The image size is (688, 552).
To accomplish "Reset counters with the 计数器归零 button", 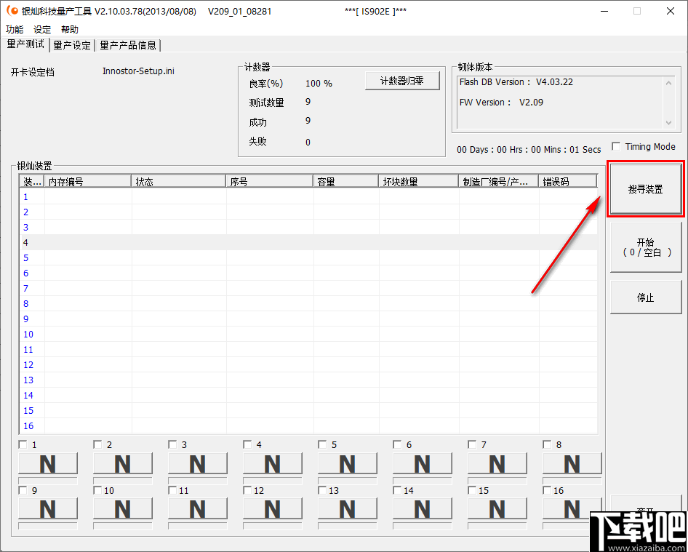I will tap(402, 80).
